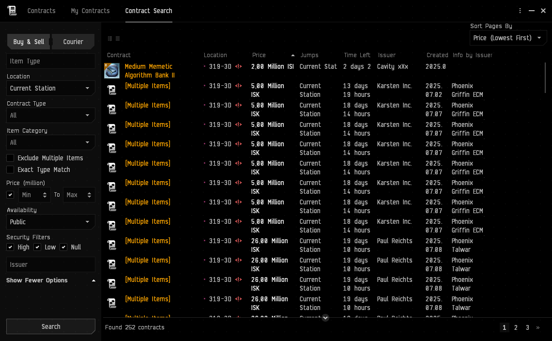Expand the Sort Pages By dropdown

(x=508, y=38)
